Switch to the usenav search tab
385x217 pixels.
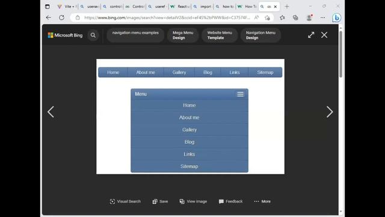(x=90, y=7)
